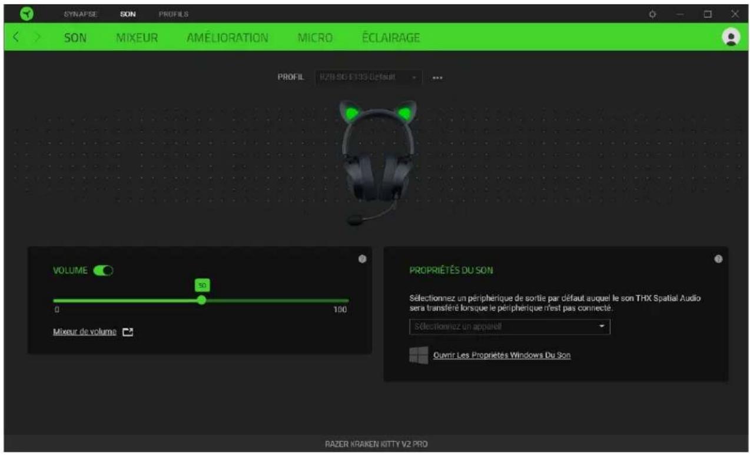
Task: Click the volume slider handle at 50
Action: 202,300
